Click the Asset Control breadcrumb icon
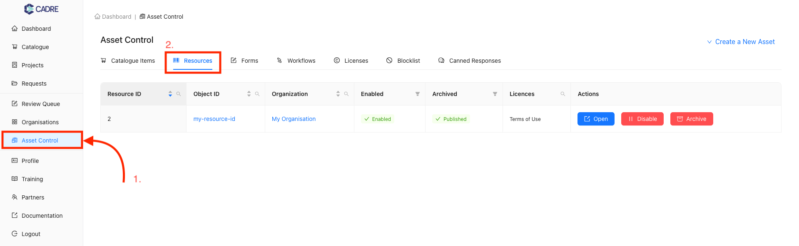The height and width of the screenshot is (246, 799). point(142,17)
